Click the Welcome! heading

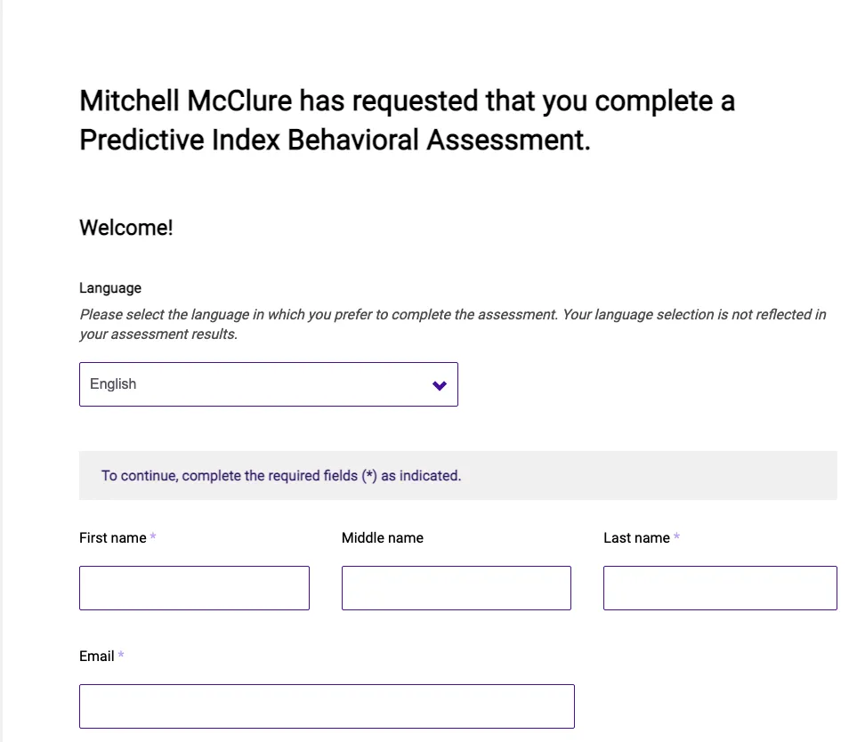pos(125,227)
